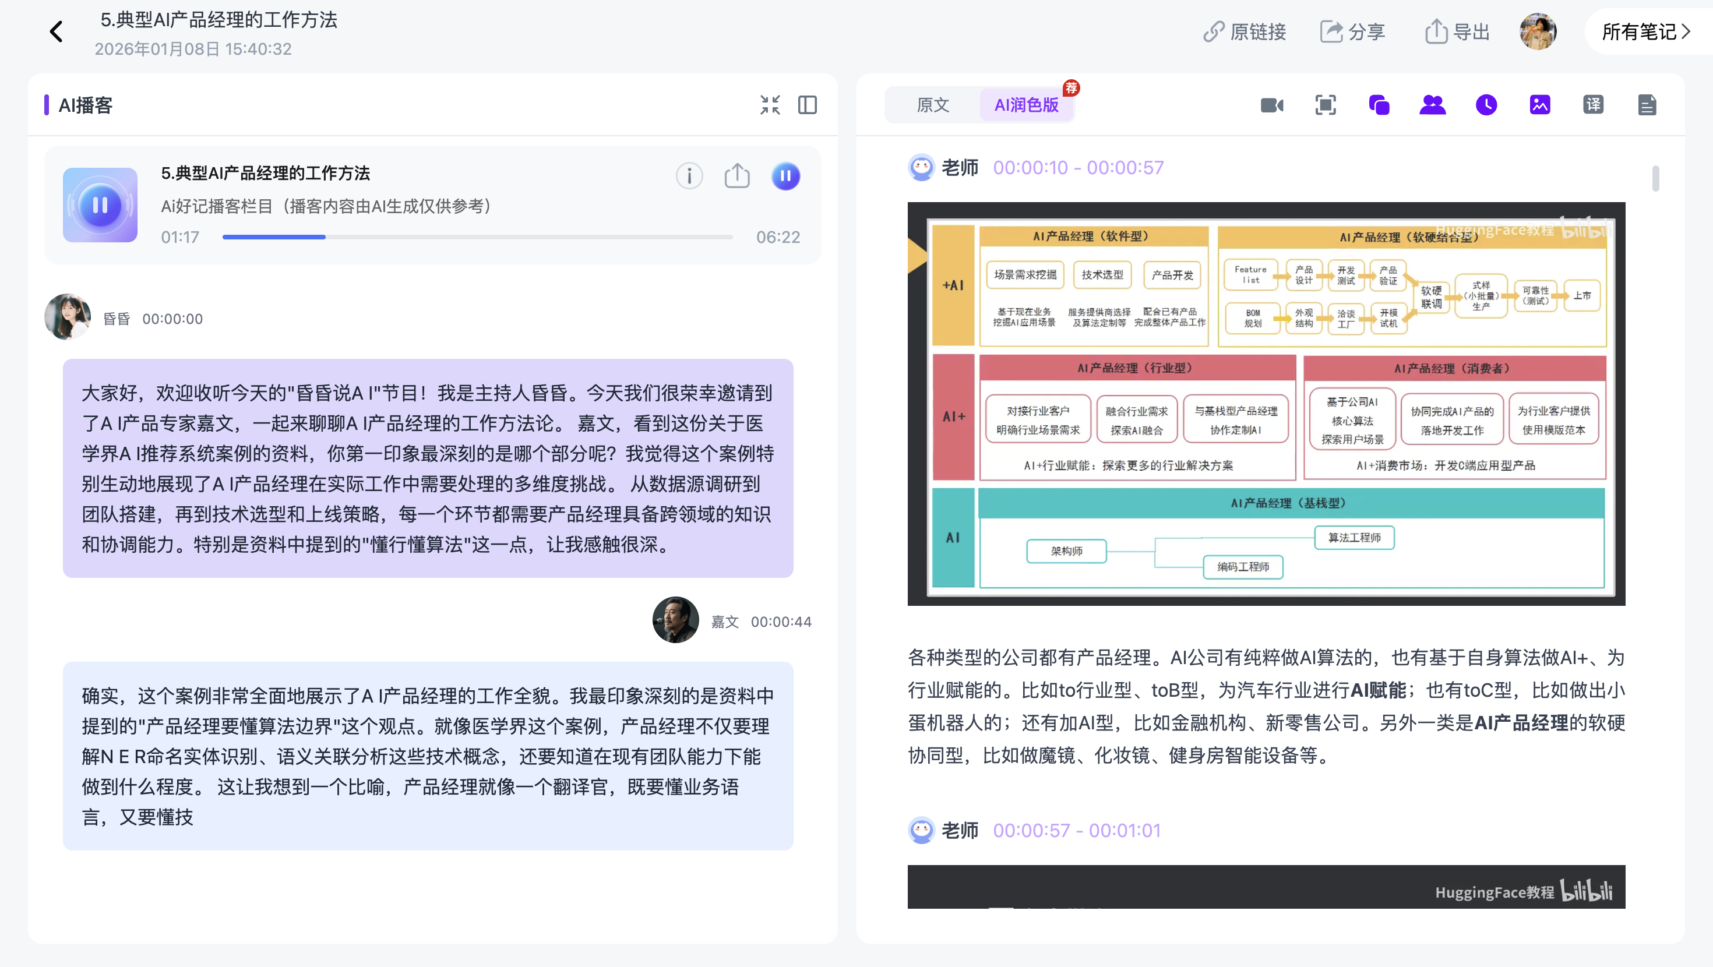Click the Ai好记播客栏目 subtitle text
This screenshot has width=1713, height=967.
click(326, 207)
